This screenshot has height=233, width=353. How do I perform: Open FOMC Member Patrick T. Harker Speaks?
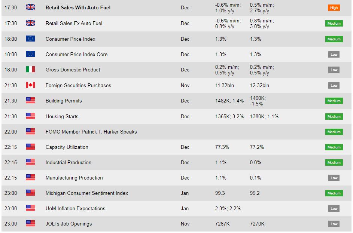coord(91,132)
